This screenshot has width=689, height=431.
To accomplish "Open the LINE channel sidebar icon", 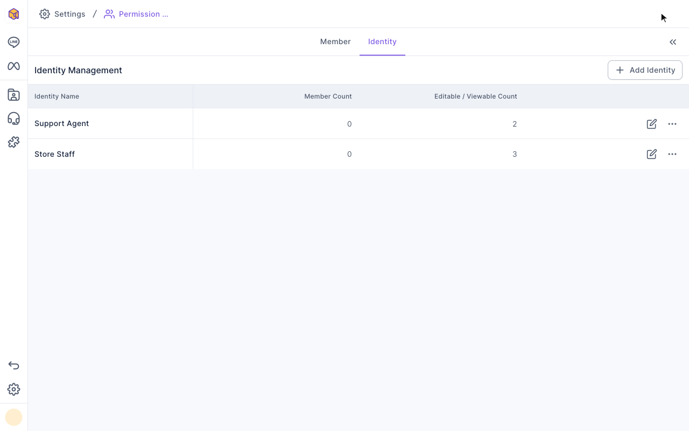I will point(13,42).
